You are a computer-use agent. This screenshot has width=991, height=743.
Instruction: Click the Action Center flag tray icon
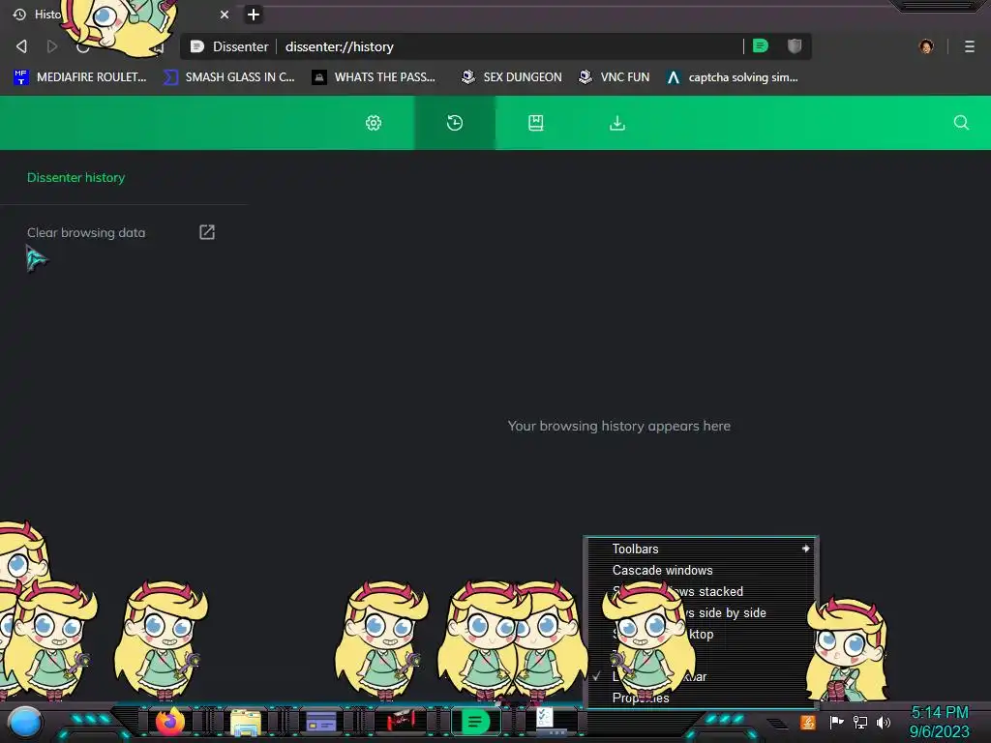pos(836,722)
